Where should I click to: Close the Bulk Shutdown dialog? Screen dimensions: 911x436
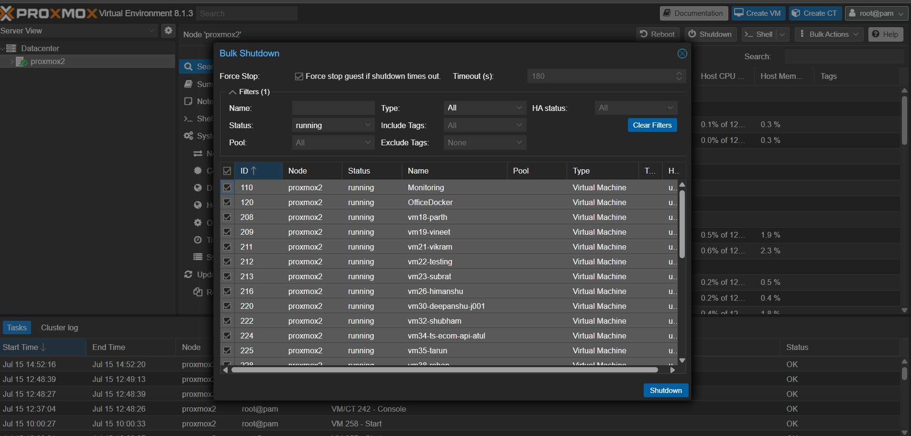[682, 54]
